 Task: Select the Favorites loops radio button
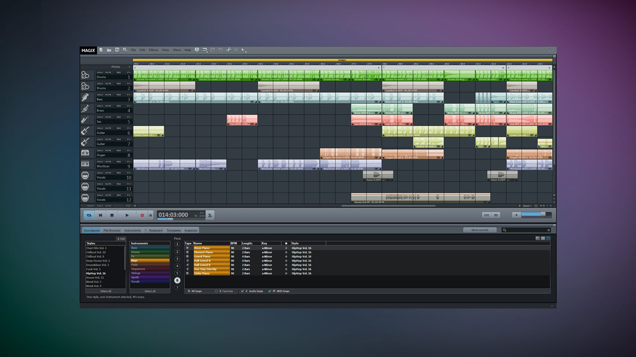coord(216,291)
